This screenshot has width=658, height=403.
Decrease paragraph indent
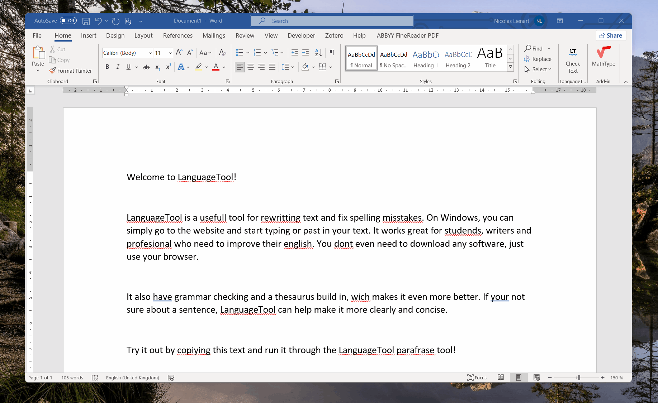(x=295, y=53)
